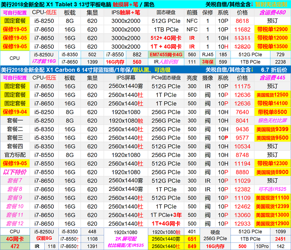This screenshot has width=291, height=250.
Task: Click the yellow 4G网卡 cell at bottom left
Action: [x=15, y=239]
